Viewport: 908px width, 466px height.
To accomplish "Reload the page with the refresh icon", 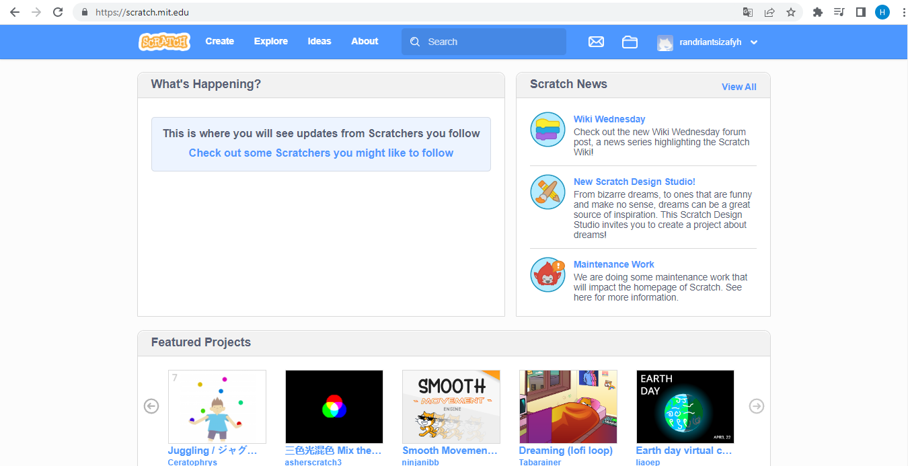I will [x=58, y=12].
